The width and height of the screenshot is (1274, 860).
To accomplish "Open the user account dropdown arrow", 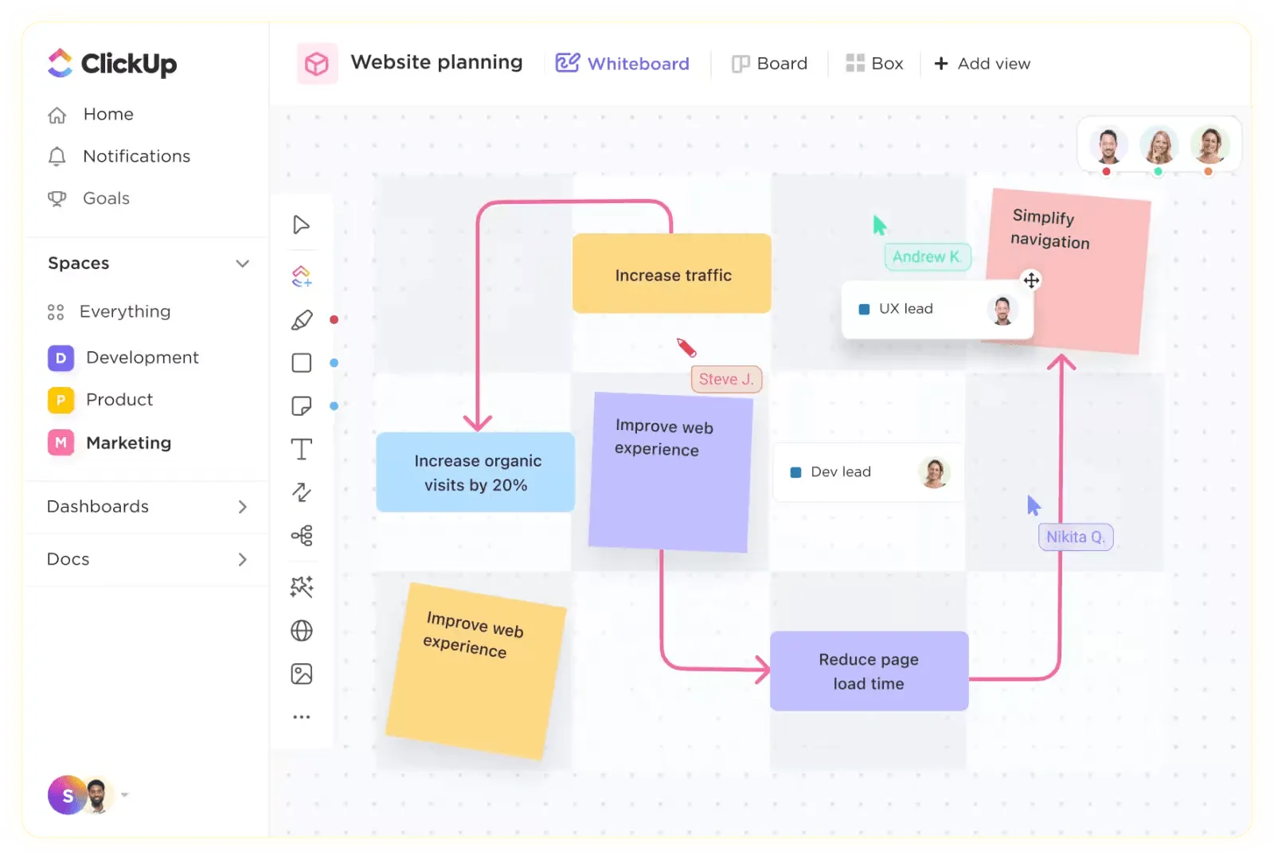I will pyautogui.click(x=125, y=795).
